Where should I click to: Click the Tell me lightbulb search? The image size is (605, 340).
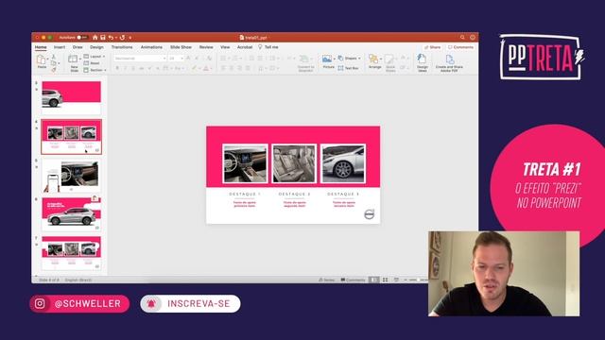268,47
